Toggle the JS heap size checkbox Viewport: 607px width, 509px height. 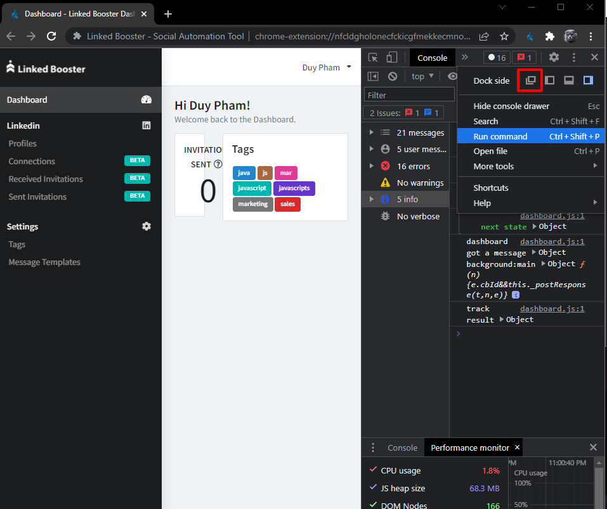[373, 487]
